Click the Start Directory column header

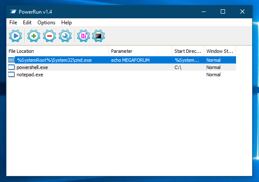[x=188, y=51]
